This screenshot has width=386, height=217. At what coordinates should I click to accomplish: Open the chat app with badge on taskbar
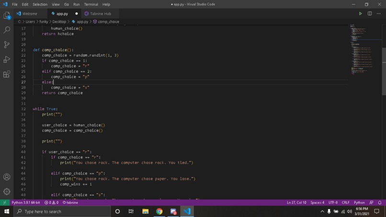click(173, 211)
